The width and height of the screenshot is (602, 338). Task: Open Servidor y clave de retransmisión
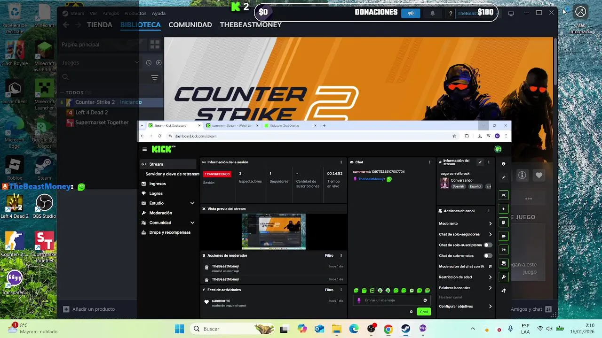172,174
